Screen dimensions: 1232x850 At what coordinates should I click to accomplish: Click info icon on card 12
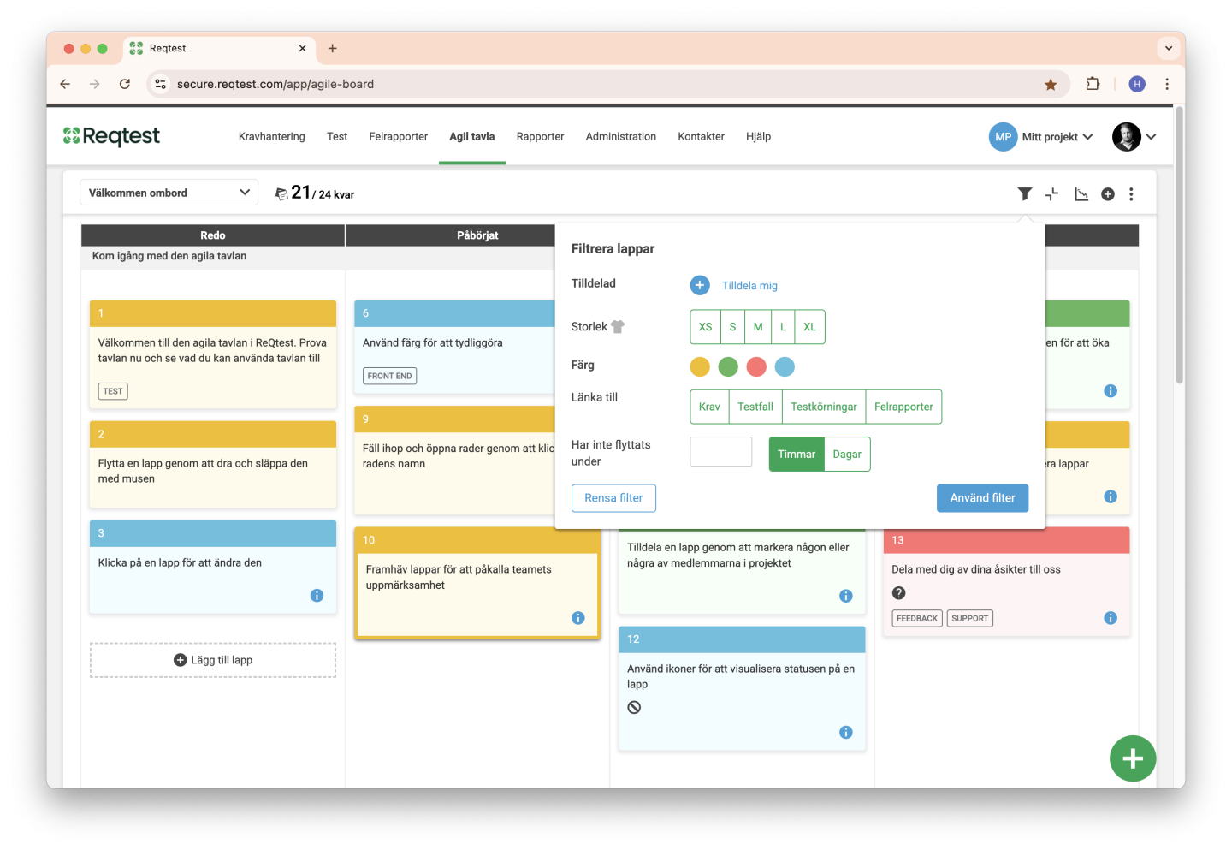click(x=846, y=732)
